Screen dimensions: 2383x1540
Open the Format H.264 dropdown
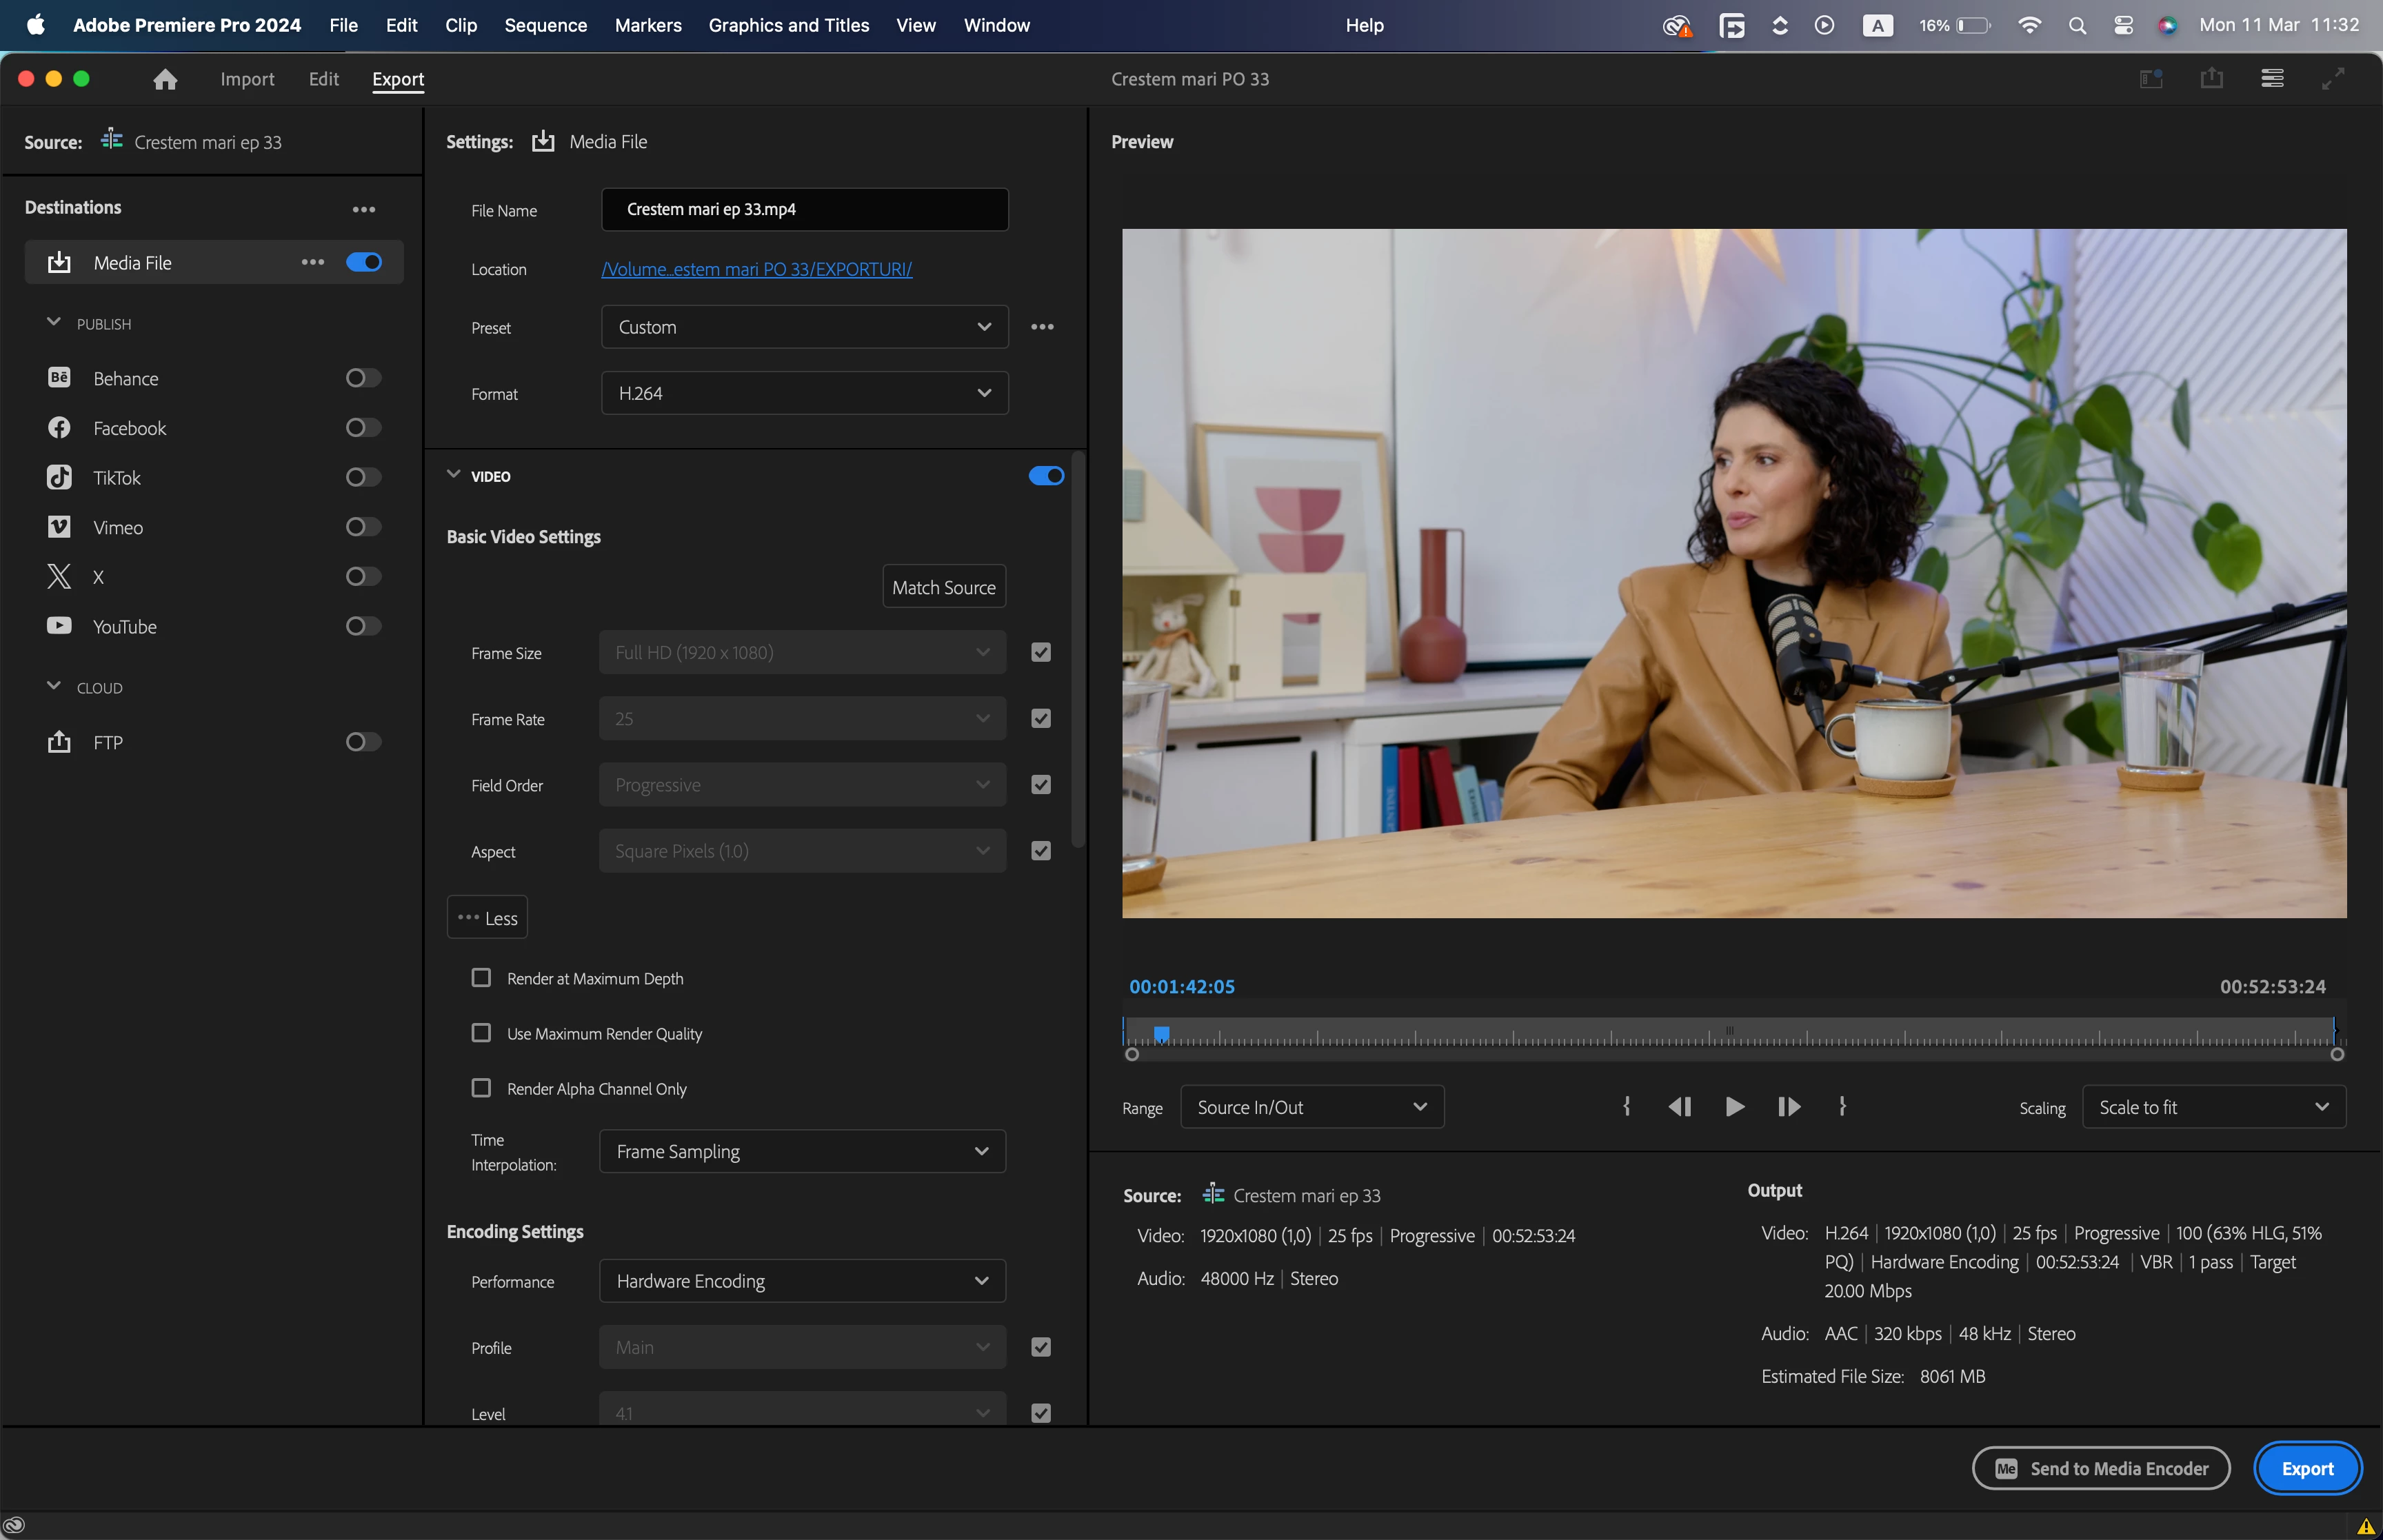click(x=804, y=393)
